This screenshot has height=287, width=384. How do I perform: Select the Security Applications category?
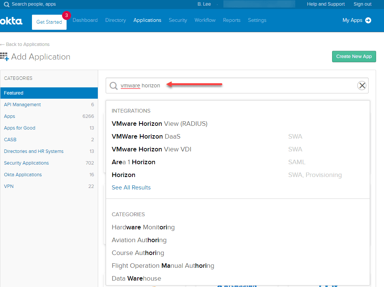click(49, 163)
